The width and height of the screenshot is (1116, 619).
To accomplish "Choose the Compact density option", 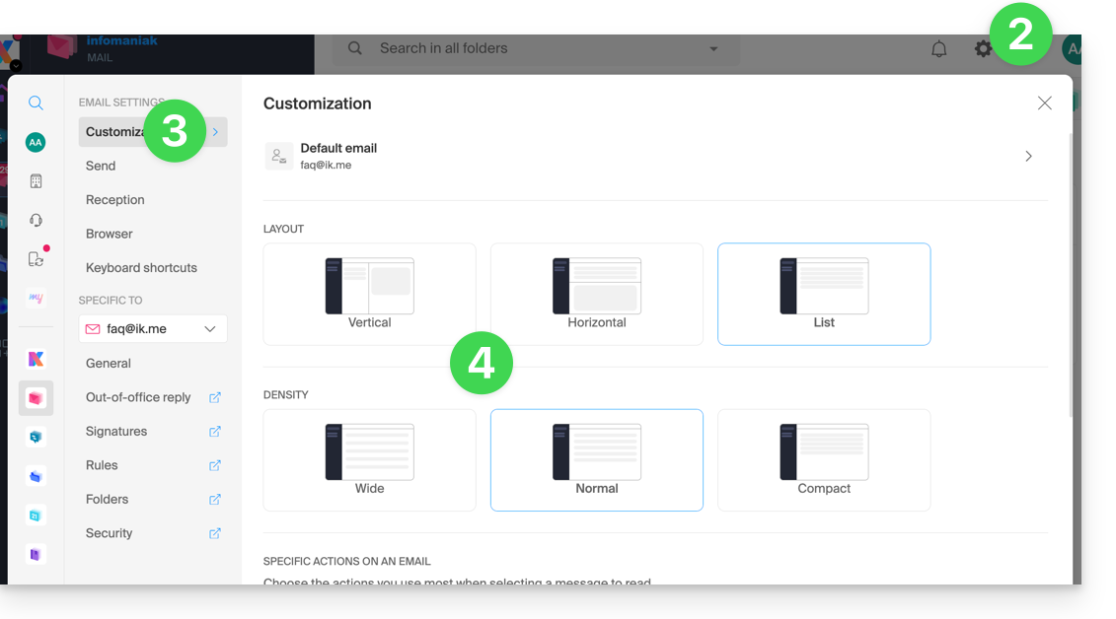I will coord(824,459).
